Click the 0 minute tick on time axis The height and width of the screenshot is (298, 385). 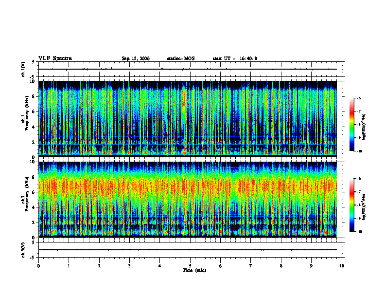pos(38,266)
